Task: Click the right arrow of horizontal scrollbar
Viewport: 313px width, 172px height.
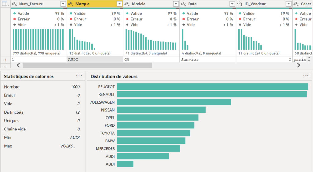Action: 299,65
